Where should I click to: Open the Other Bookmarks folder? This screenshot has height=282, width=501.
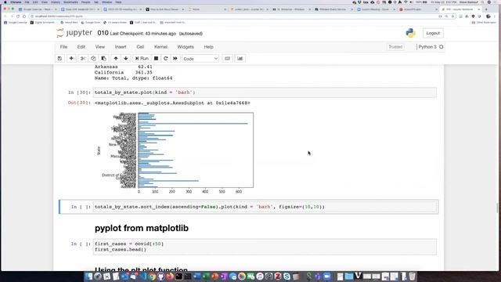[x=484, y=23]
